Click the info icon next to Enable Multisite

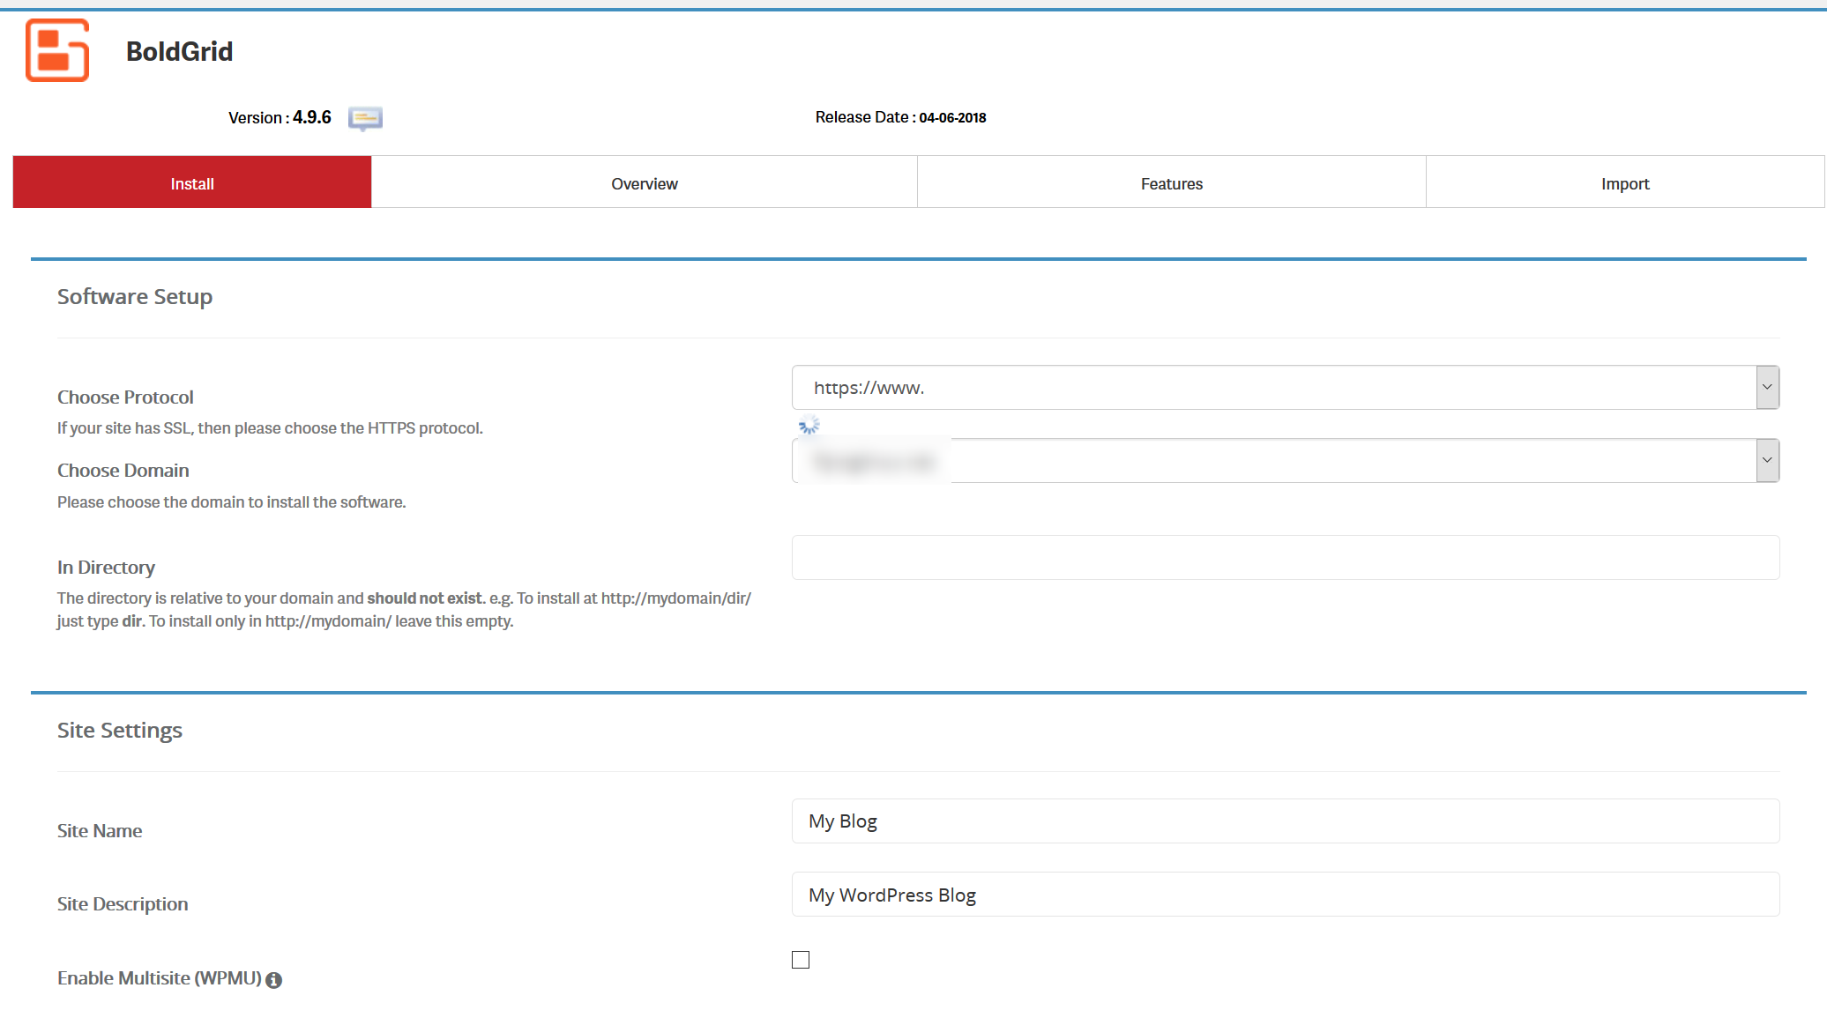point(274,980)
